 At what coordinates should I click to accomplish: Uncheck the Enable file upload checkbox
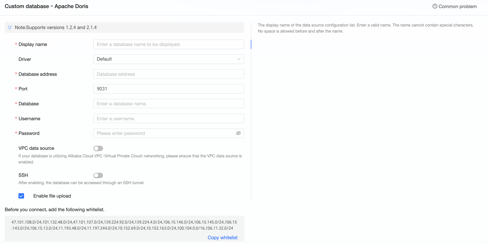point(21,196)
